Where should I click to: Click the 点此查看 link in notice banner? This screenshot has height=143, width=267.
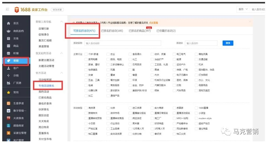153,23
